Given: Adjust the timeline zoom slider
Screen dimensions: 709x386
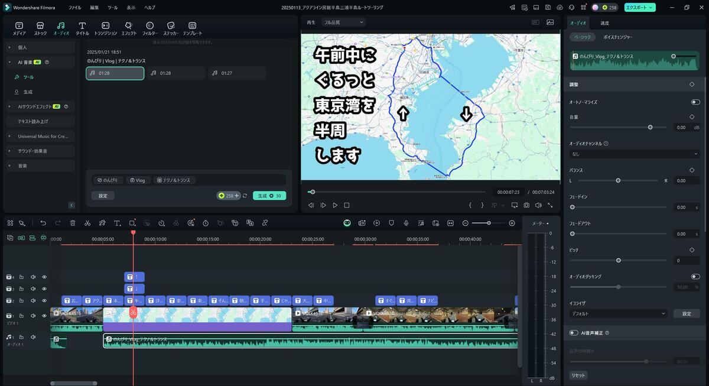Looking at the screenshot, I should 489,223.
